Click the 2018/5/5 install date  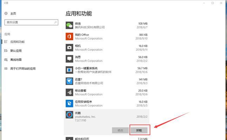point(142,105)
